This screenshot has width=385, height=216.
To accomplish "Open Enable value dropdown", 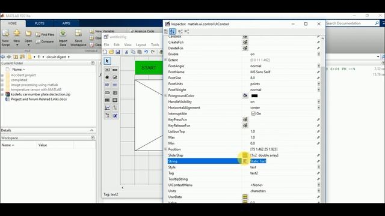I will pos(318,54).
